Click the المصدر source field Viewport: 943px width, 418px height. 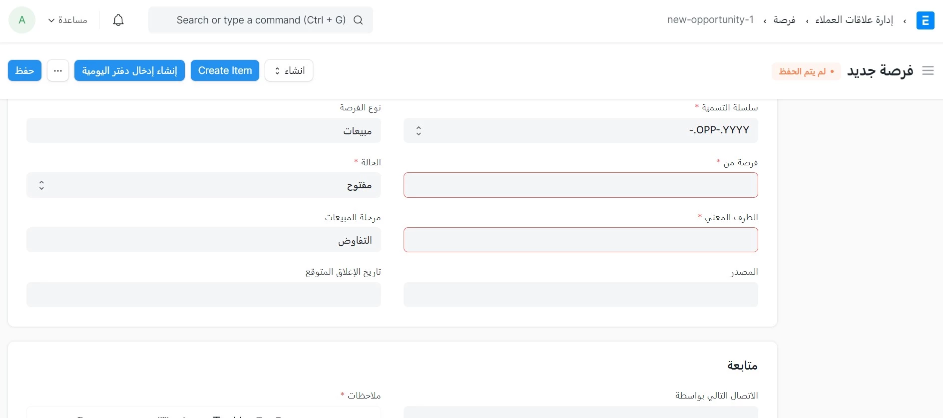coord(580,295)
